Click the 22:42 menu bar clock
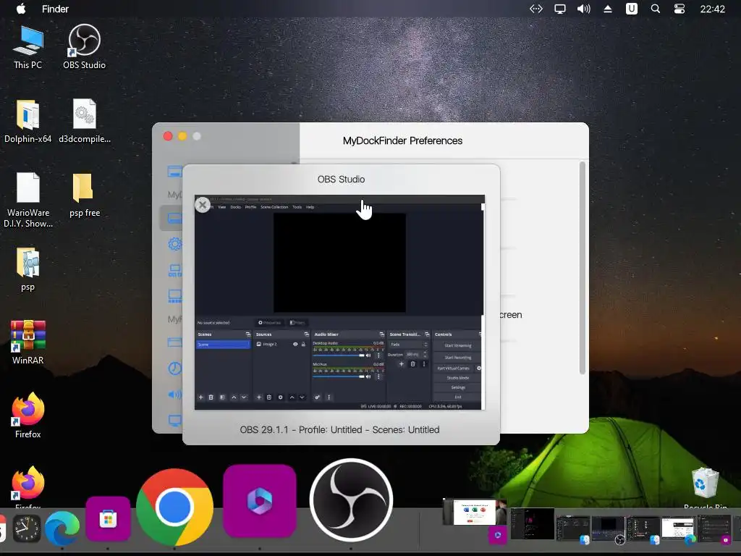The height and width of the screenshot is (556, 741). 712,9
